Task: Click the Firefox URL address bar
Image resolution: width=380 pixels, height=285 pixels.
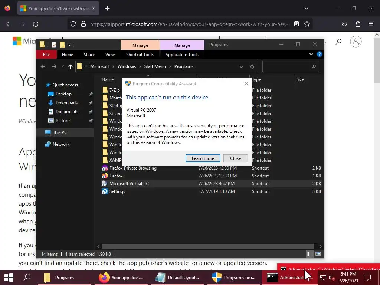Action: point(189,24)
